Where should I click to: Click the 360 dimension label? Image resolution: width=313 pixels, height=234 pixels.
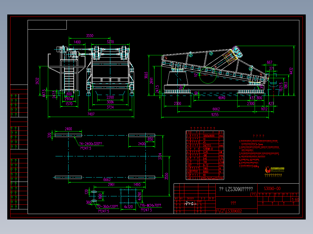pyautogui.click(x=89, y=202)
